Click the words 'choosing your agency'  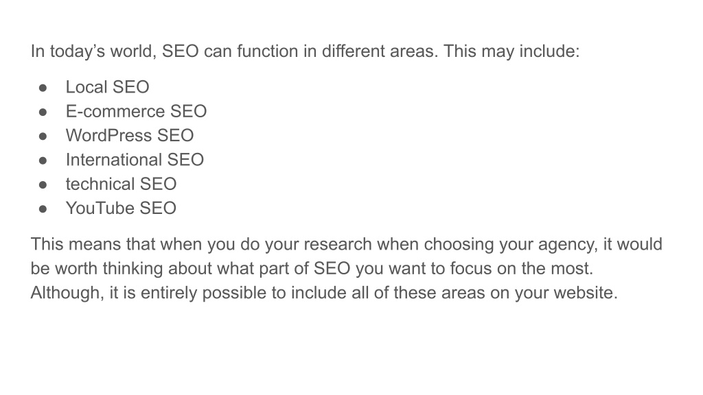(x=511, y=245)
